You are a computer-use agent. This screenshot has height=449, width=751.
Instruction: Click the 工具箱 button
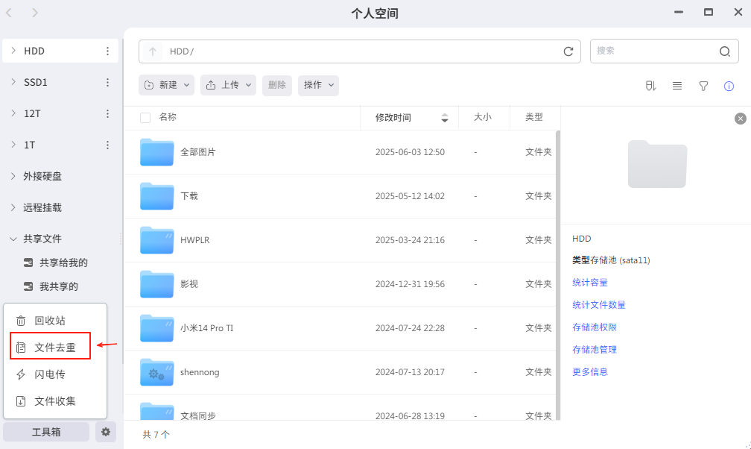[46, 432]
